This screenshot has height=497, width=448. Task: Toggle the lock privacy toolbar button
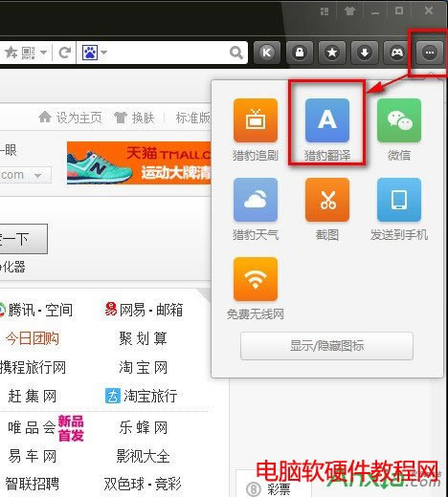pos(300,53)
